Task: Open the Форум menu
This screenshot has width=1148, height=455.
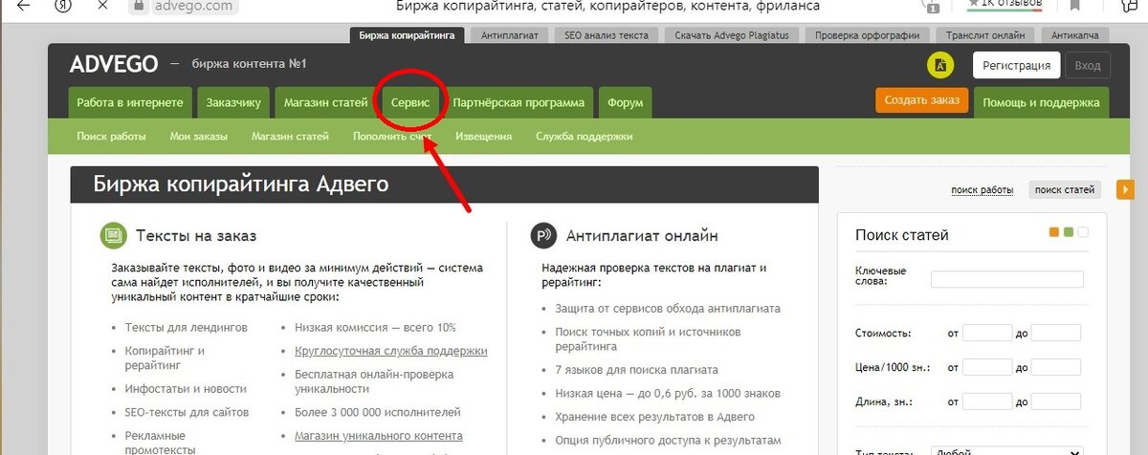Action: (x=625, y=102)
